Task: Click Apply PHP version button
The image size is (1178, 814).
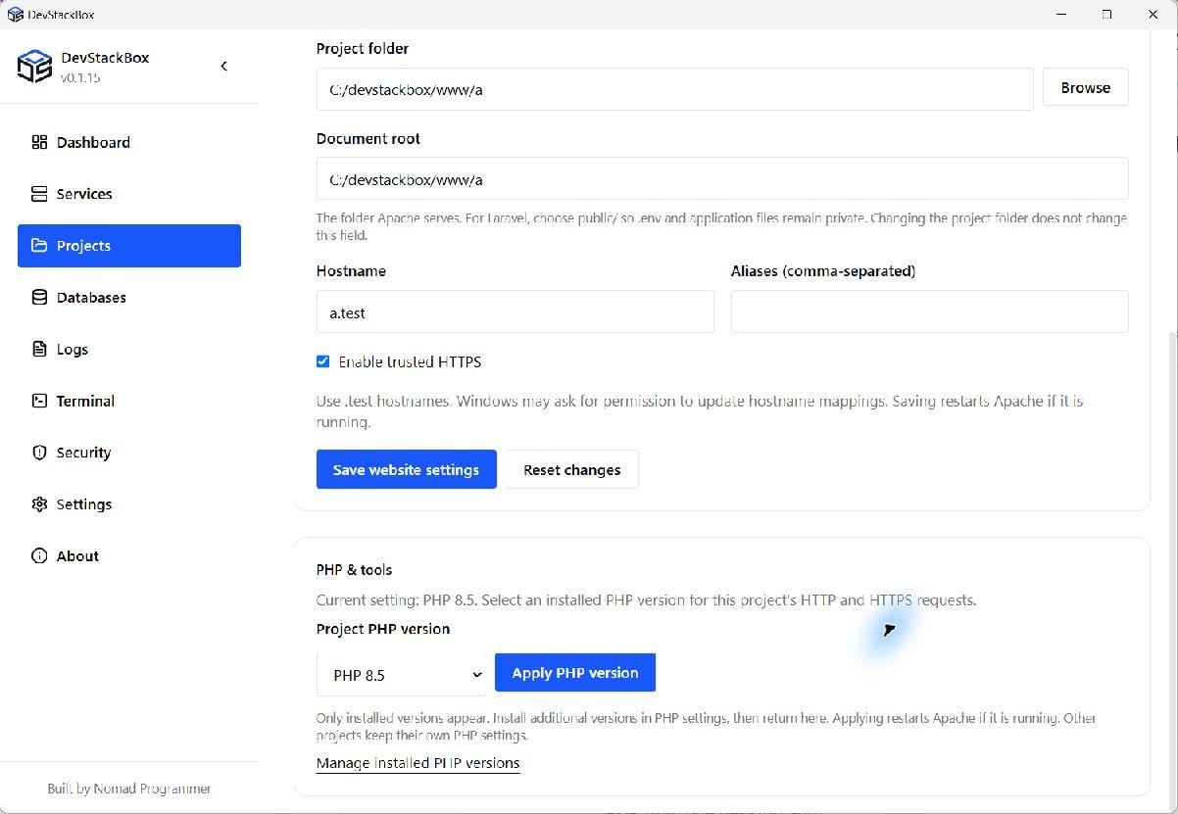Action: pos(575,673)
